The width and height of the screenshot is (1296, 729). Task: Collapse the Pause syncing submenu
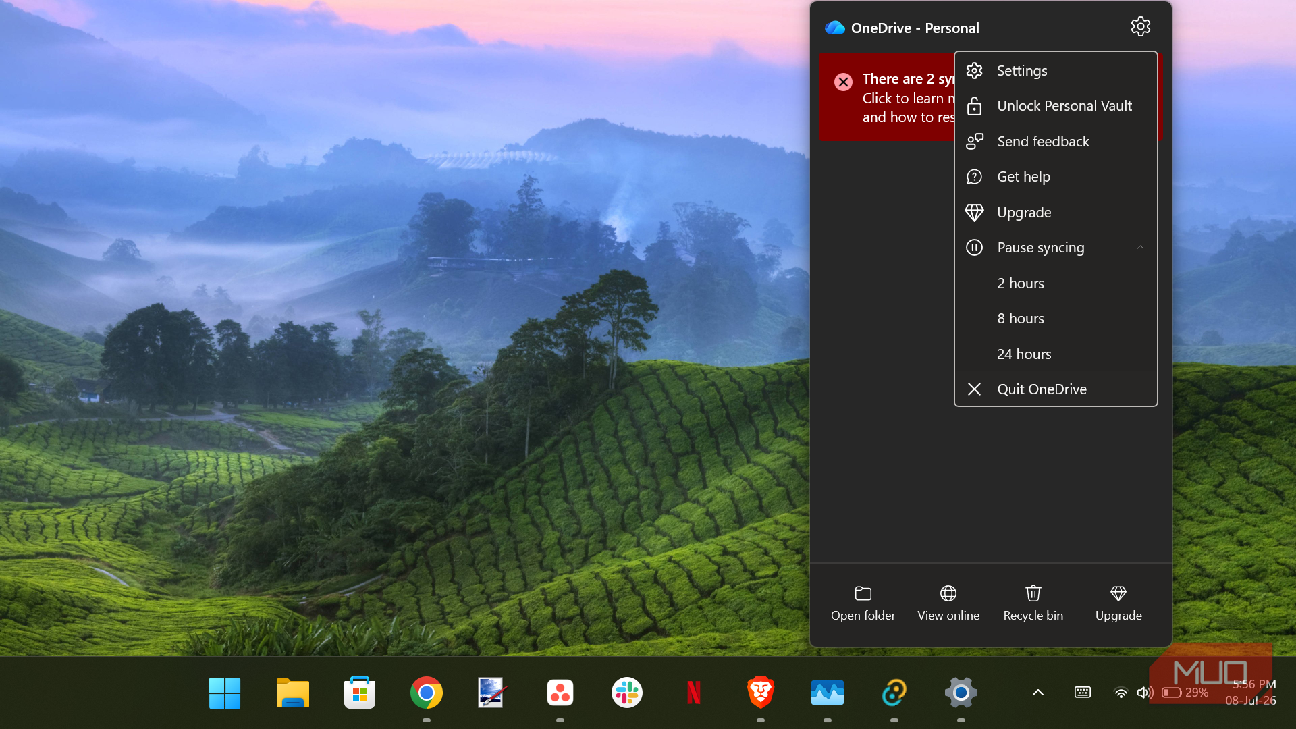(x=1056, y=248)
